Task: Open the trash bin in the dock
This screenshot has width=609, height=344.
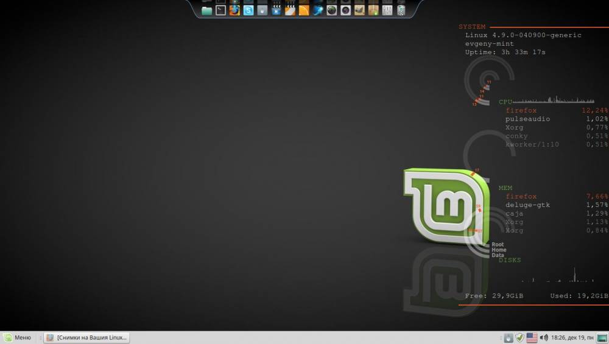Action: [401, 10]
